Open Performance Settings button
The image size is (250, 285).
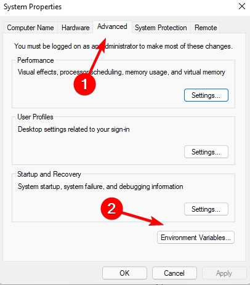pyautogui.click(x=206, y=95)
